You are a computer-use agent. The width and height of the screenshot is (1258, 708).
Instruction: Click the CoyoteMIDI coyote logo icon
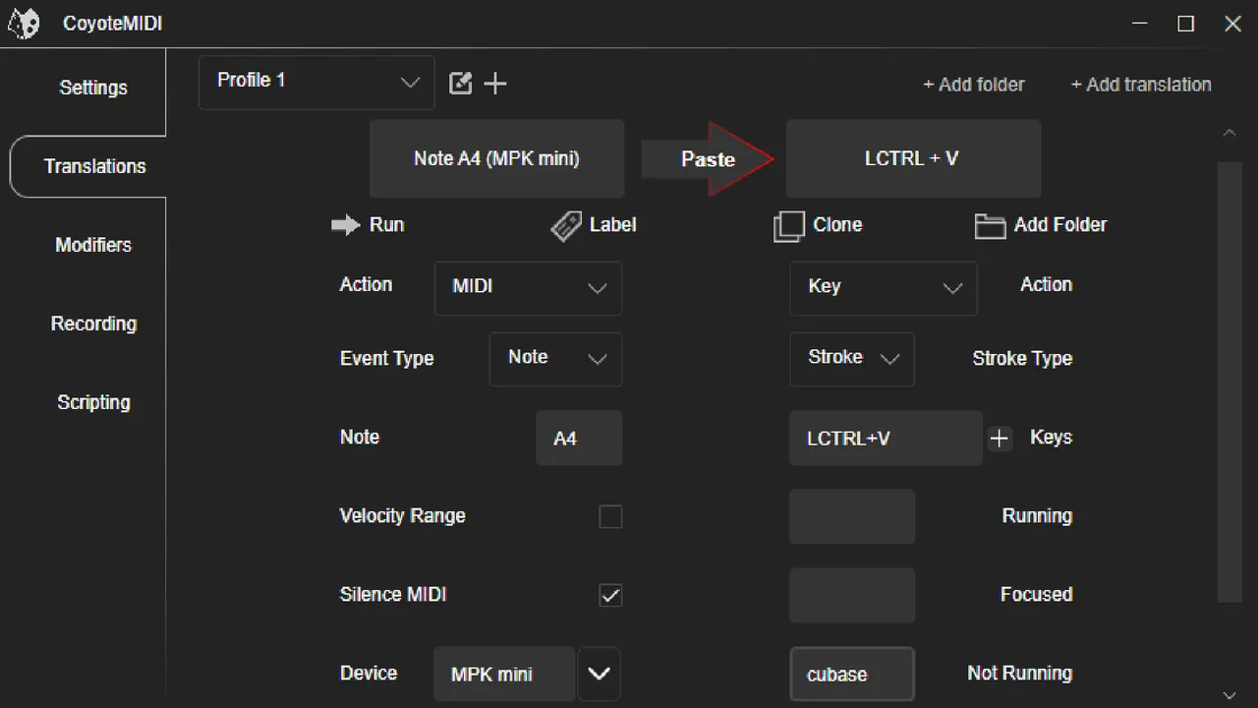24,23
